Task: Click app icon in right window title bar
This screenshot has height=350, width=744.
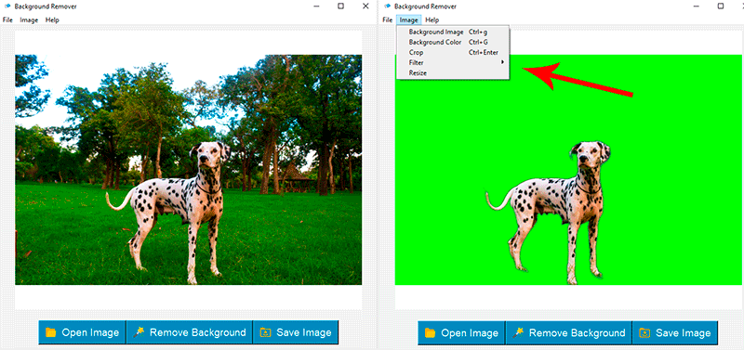Action: pos(387,6)
